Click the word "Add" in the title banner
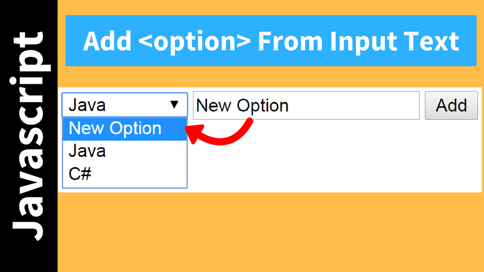 (x=107, y=41)
